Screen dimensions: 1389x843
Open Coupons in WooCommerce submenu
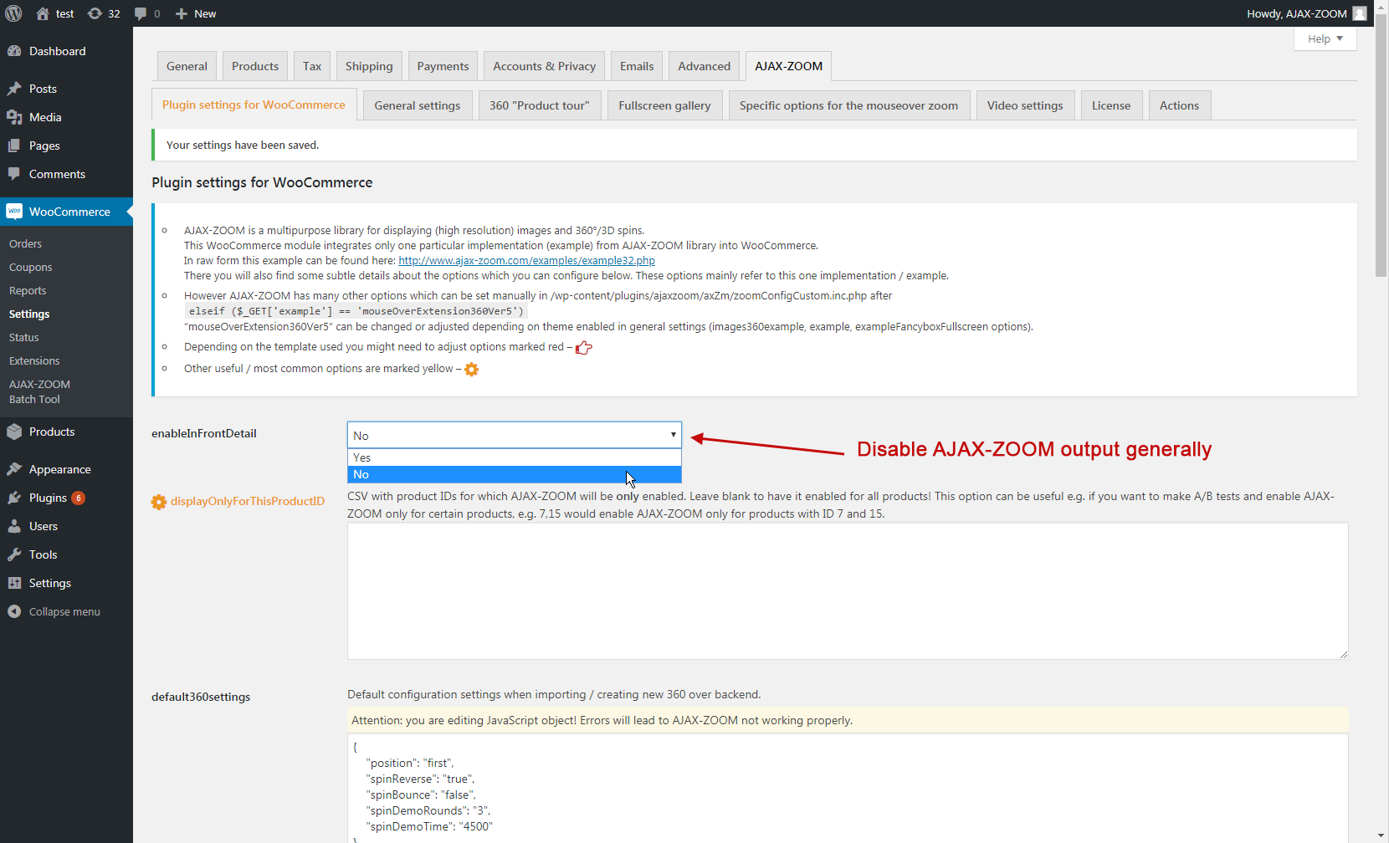30,267
